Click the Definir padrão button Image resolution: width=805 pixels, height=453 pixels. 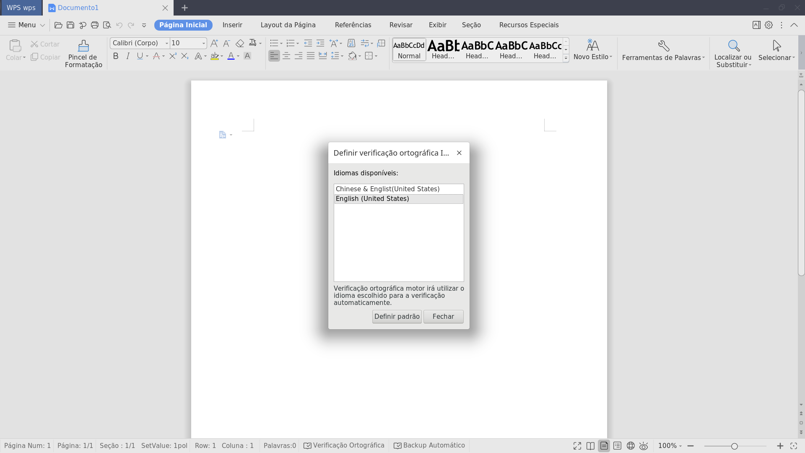click(397, 316)
